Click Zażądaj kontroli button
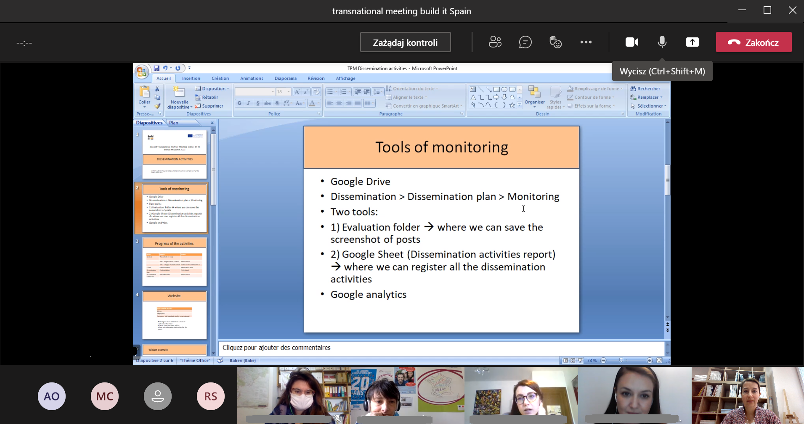Viewport: 804px width, 424px height. (405, 42)
